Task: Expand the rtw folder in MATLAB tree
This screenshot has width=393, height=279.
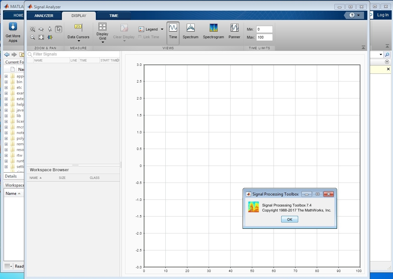Action: click(x=6, y=155)
